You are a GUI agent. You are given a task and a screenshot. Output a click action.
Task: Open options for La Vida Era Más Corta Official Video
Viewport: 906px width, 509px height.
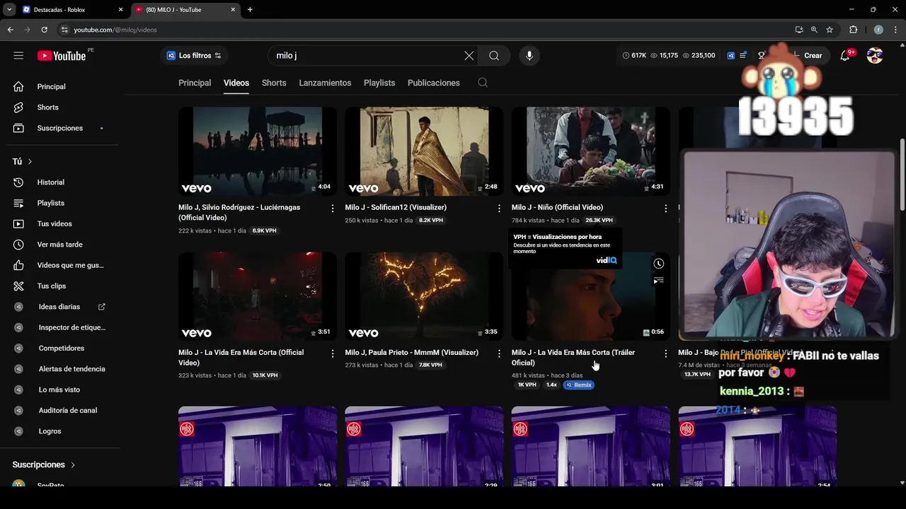coord(333,353)
